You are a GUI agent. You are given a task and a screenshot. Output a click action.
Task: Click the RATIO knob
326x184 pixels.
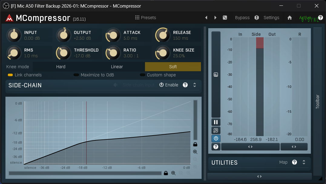pos(113,53)
